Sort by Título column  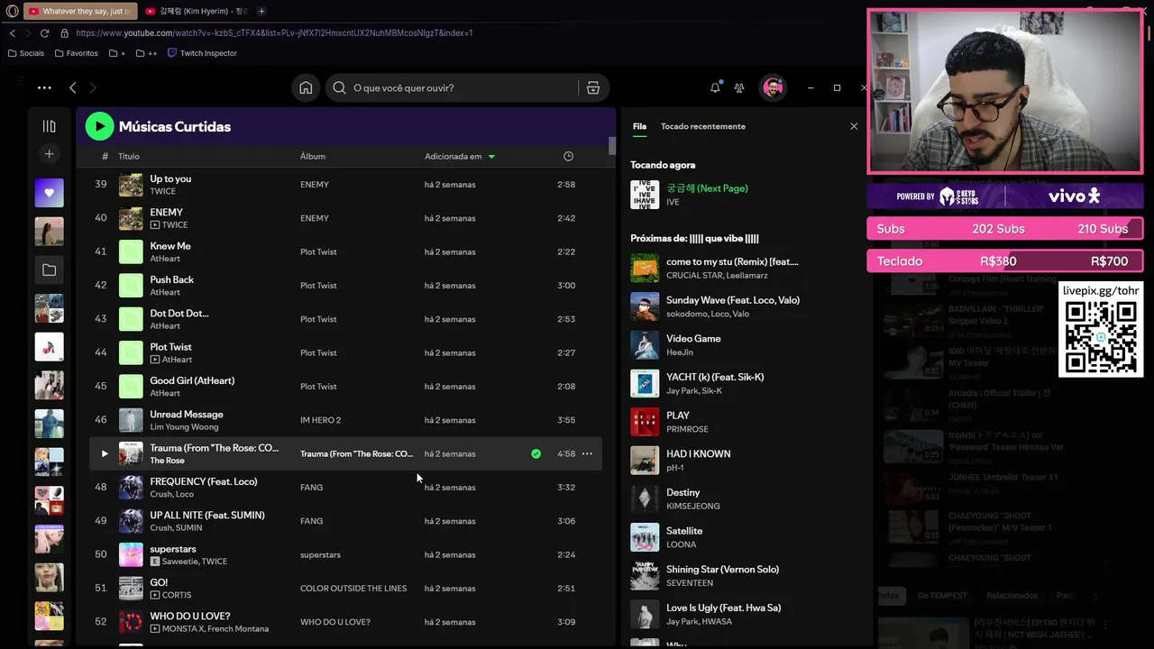coord(129,156)
